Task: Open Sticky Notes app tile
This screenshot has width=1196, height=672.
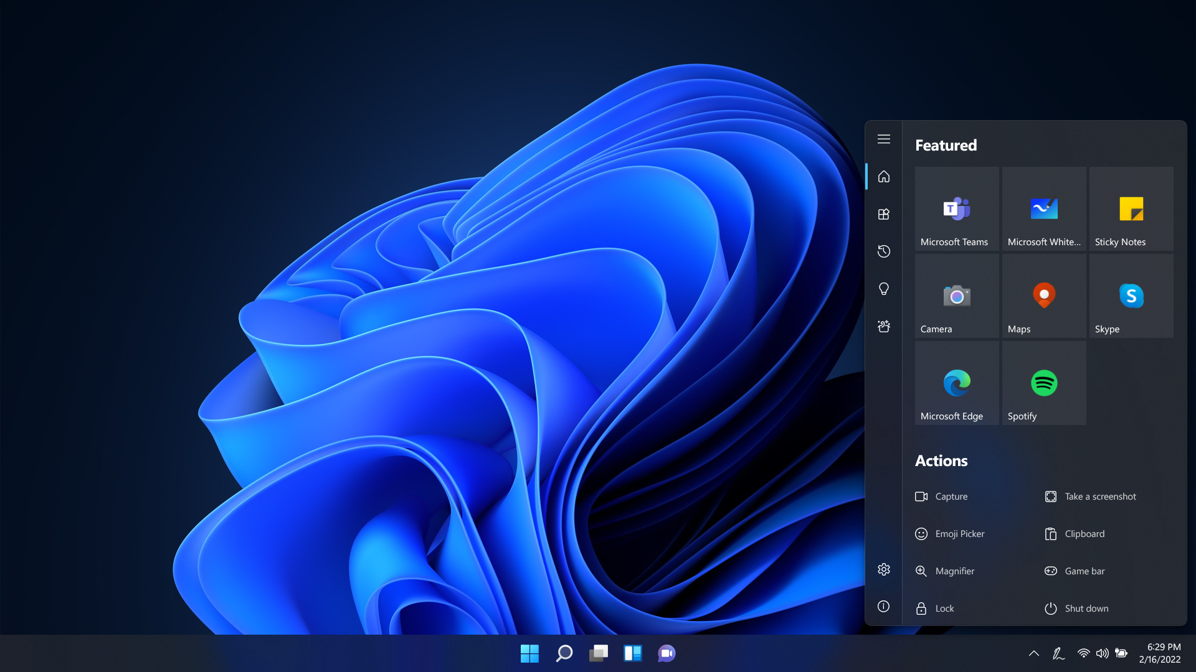Action: tap(1131, 209)
